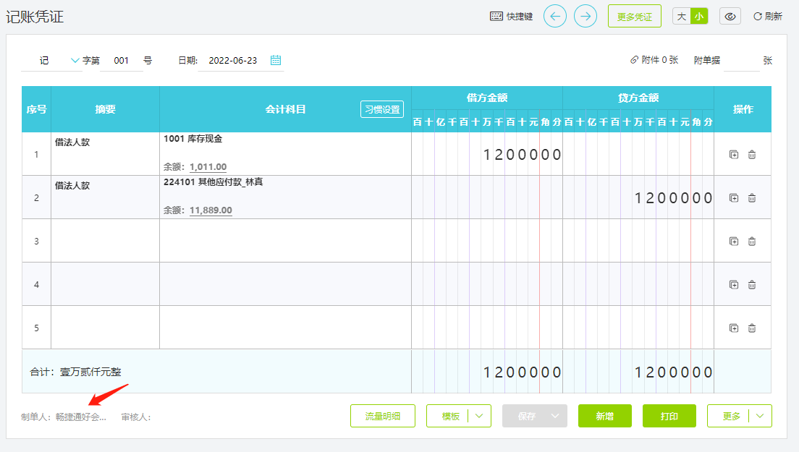
Task: Click the preparer name 畅捷通好会...
Action: point(80,417)
